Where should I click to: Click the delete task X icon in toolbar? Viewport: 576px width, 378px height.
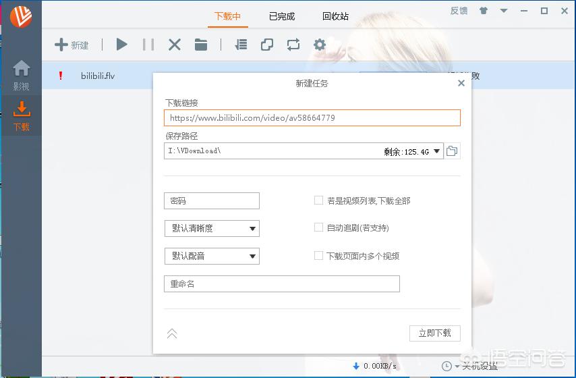click(175, 45)
